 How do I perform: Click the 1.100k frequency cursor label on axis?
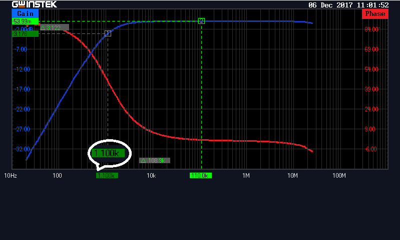(107, 176)
